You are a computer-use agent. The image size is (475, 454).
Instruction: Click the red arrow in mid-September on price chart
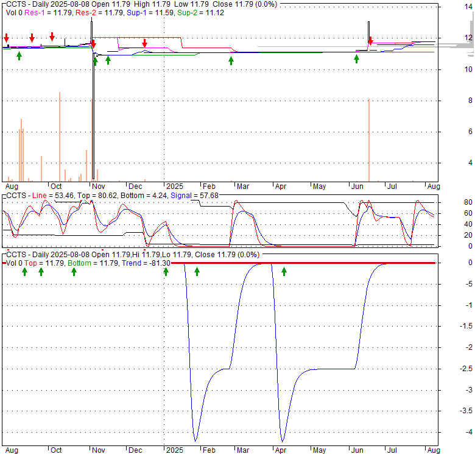(x=32, y=38)
